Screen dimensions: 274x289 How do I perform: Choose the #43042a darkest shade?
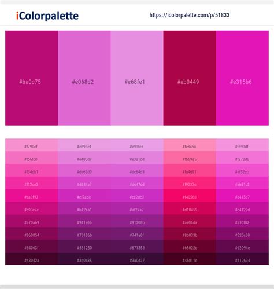[x=32, y=259]
